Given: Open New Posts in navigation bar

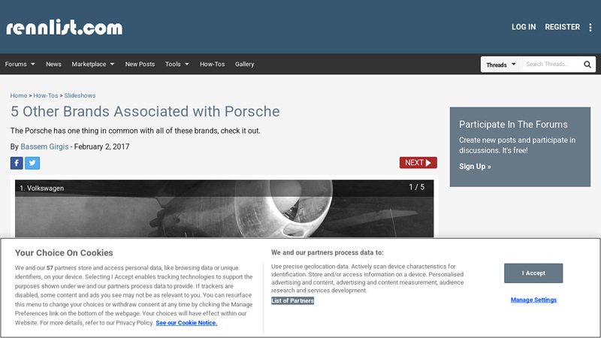Looking at the screenshot, I should coord(140,64).
